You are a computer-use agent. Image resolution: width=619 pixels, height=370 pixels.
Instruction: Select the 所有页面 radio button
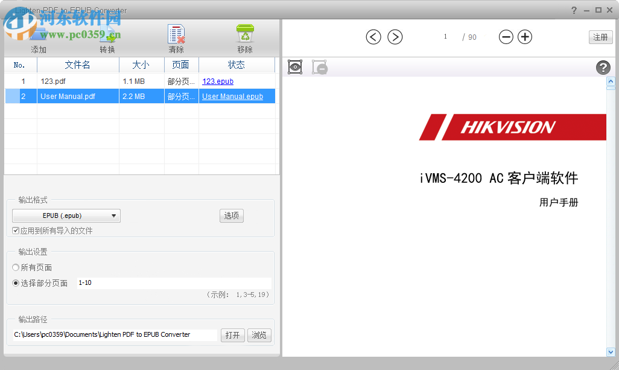(16, 267)
